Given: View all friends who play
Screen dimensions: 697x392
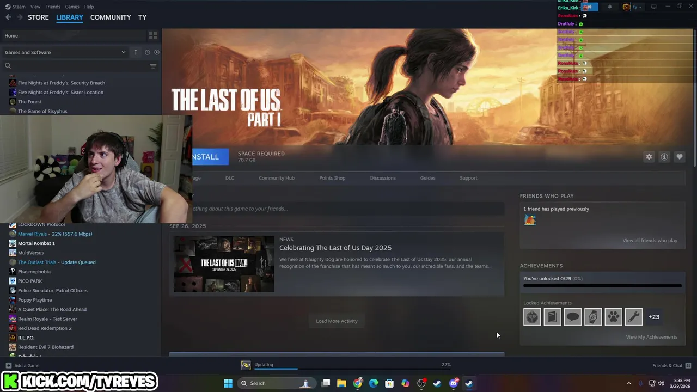Looking at the screenshot, I should (x=650, y=241).
